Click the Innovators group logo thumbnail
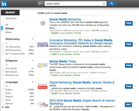The width and height of the screenshot is (139, 111). pyautogui.click(x=43, y=44)
